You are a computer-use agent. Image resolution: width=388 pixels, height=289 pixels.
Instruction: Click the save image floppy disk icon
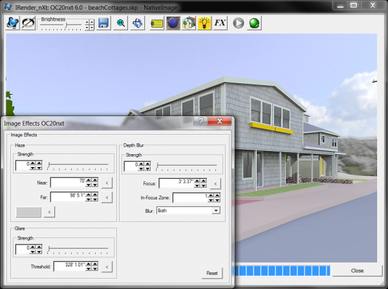[103, 23]
